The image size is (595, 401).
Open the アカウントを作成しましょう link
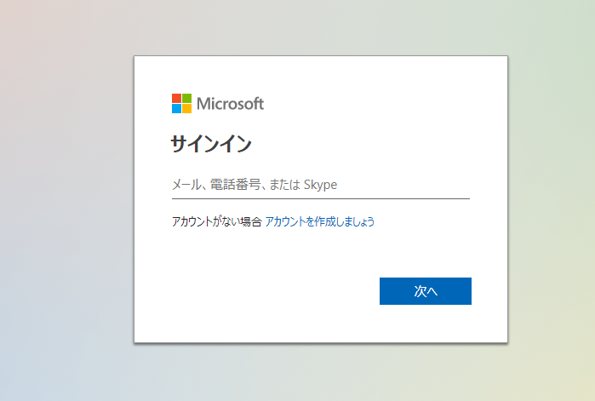(x=319, y=221)
